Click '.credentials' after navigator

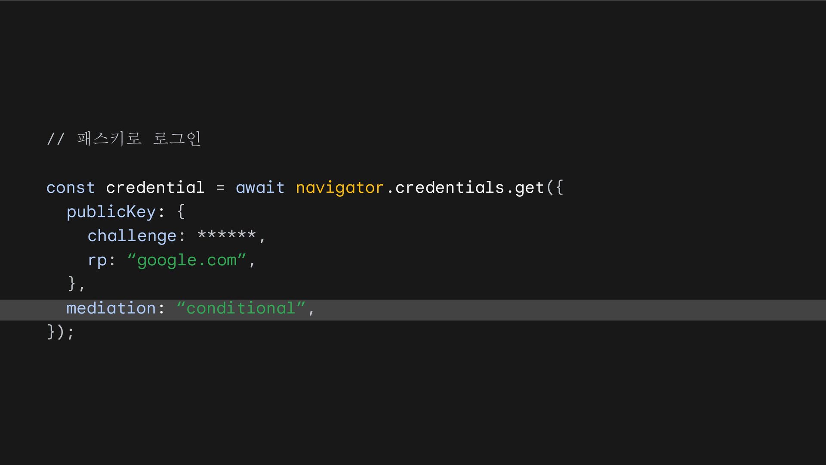tap(445, 187)
